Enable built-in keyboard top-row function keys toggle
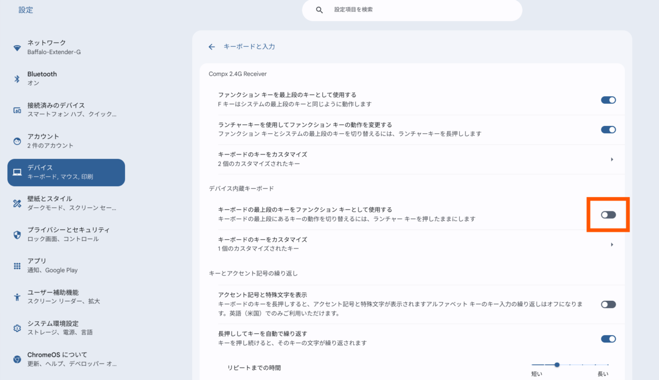 608,214
